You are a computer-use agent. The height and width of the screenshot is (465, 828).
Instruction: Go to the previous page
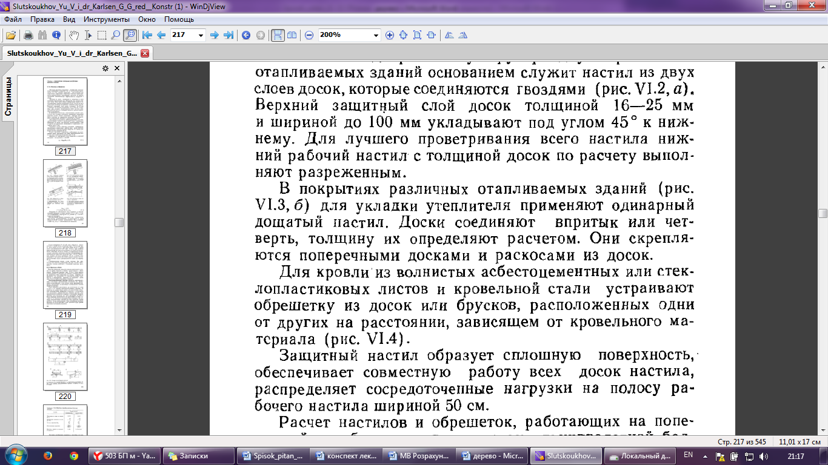161,35
